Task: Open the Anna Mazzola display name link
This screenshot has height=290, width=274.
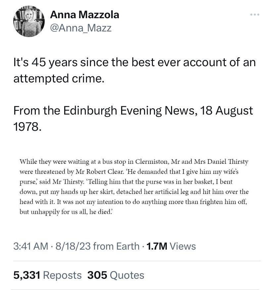Action: pyautogui.click(x=84, y=15)
